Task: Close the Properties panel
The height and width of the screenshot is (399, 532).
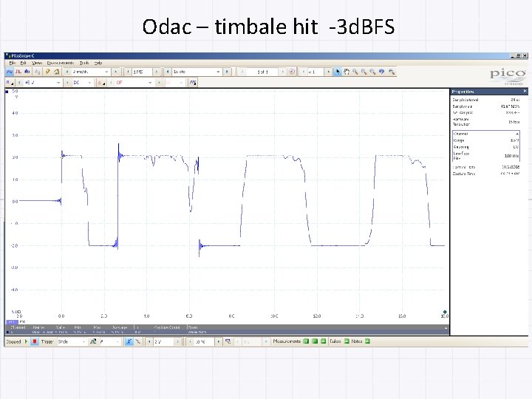Action: click(x=525, y=92)
